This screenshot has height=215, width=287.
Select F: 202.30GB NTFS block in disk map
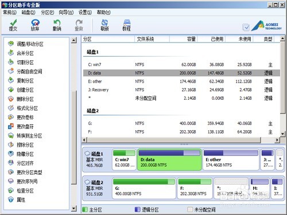(x=195, y=189)
